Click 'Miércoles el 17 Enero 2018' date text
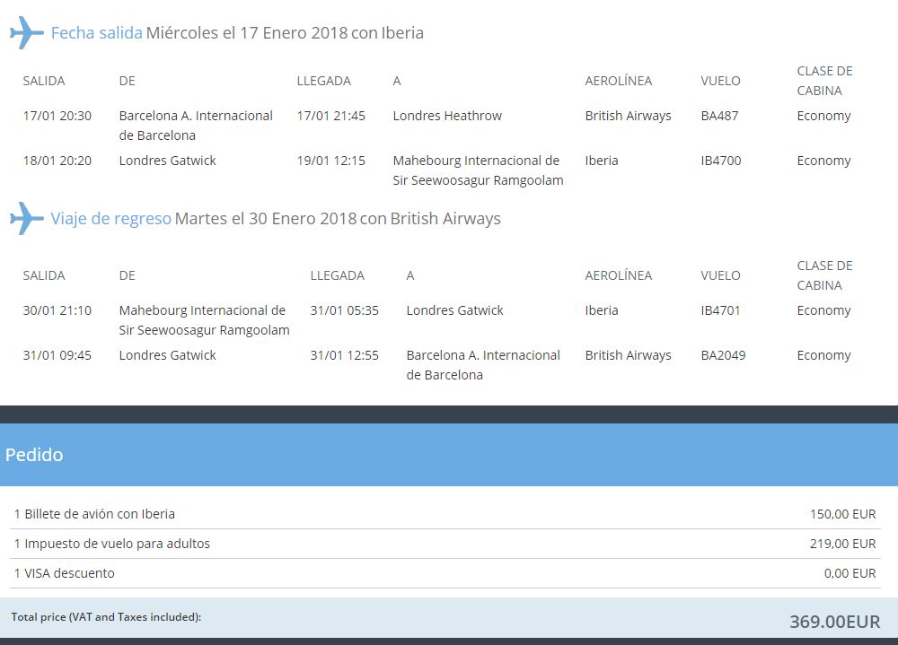Image resolution: width=898 pixels, height=645 pixels. coord(247,33)
